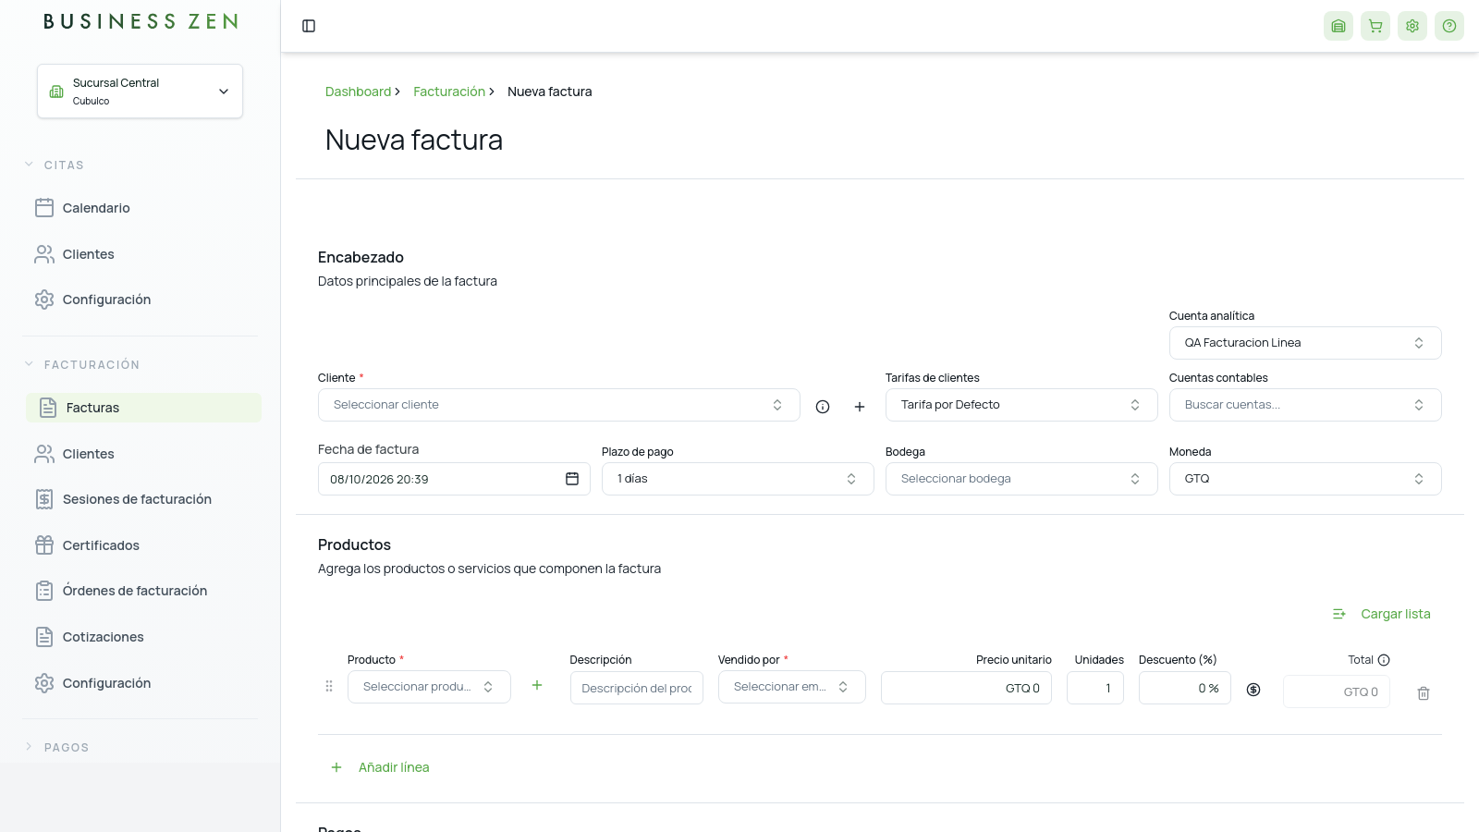Open the Tarifas de clientes dropdown

[1021, 405]
